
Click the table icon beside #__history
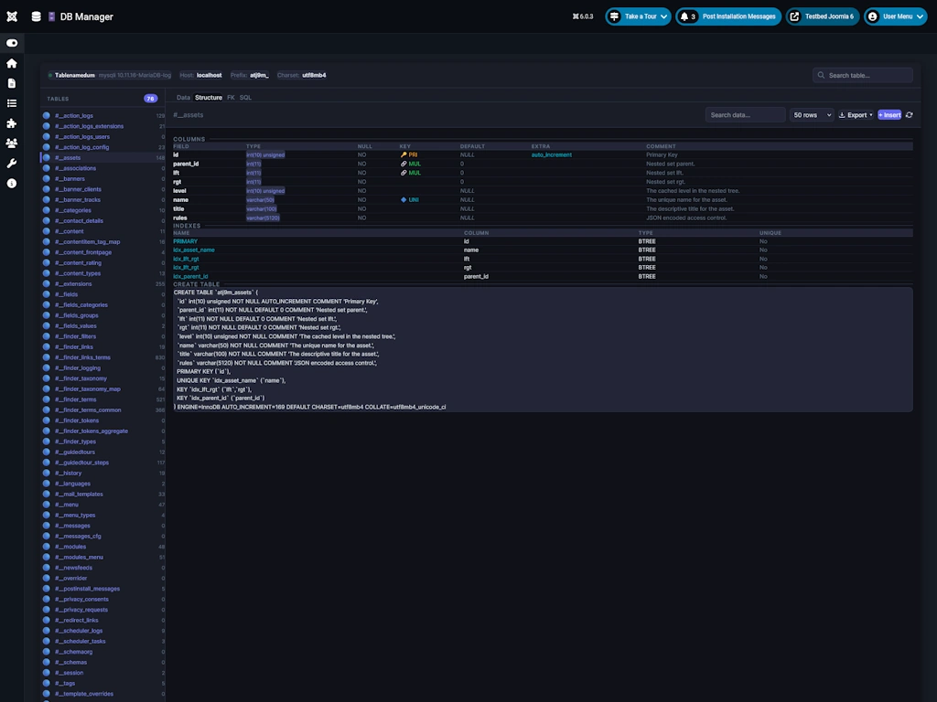click(x=47, y=473)
